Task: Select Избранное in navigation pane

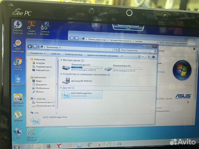Action: (40, 59)
